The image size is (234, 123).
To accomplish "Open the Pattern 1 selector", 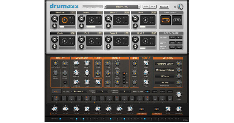I will (x=79, y=91).
